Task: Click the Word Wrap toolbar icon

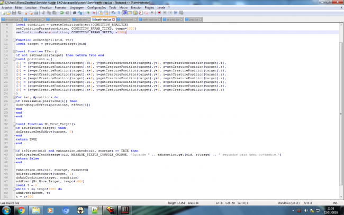Action: click(x=113, y=13)
